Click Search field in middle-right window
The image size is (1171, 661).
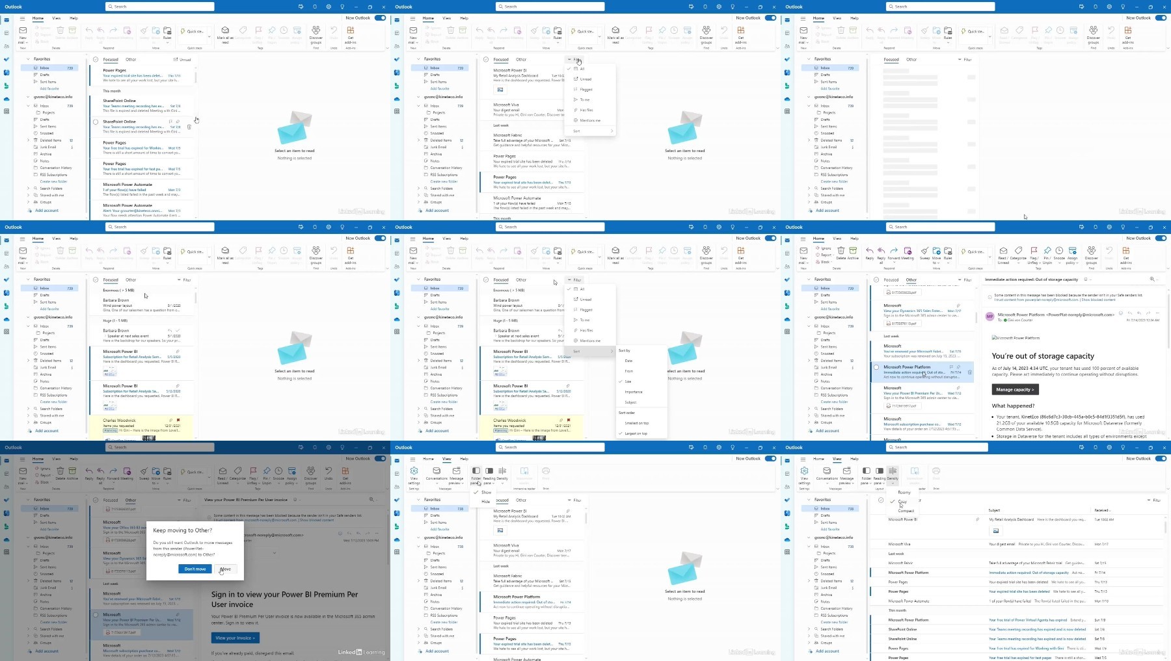[940, 227]
